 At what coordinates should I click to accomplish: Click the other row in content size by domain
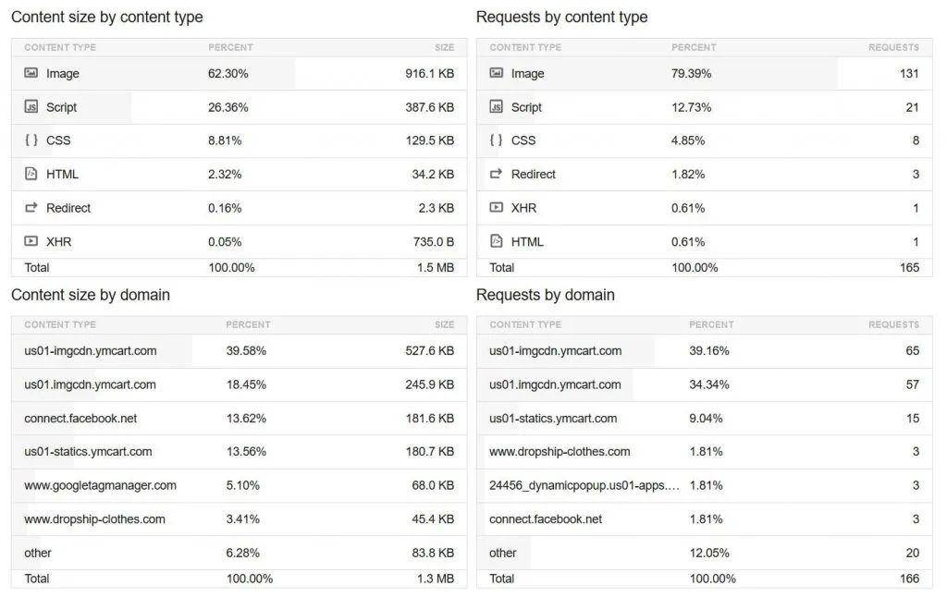[x=240, y=553]
